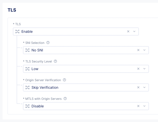Expand MTLS with Origin Servers chevron
The image size is (158, 122).
144,106
